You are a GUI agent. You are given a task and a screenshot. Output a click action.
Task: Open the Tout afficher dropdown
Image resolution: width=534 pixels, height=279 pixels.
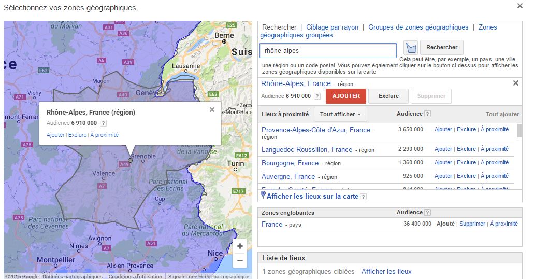340,114
